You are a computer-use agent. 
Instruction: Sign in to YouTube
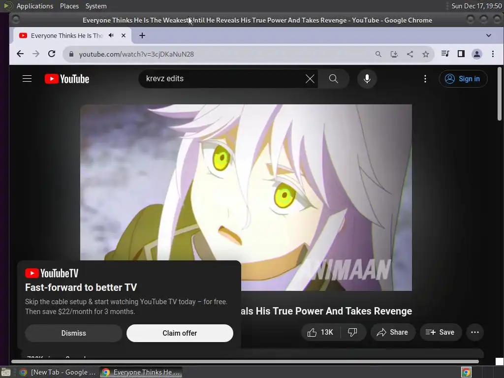pos(463,79)
